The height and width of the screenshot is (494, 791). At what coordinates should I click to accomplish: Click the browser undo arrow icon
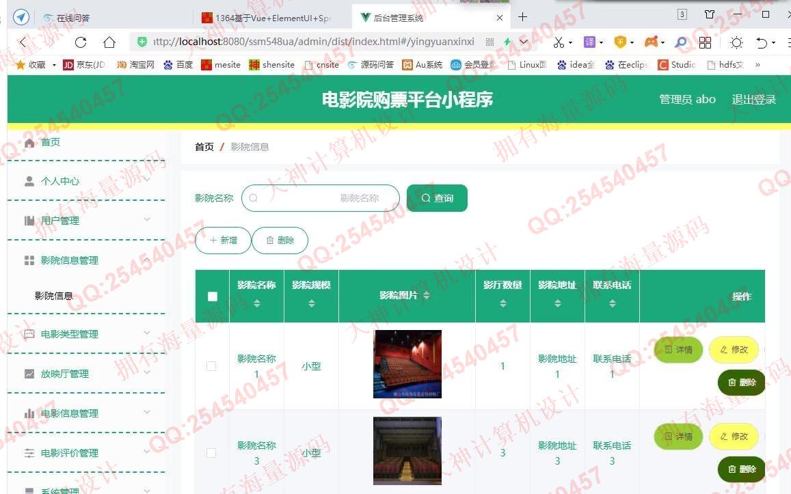point(762,42)
